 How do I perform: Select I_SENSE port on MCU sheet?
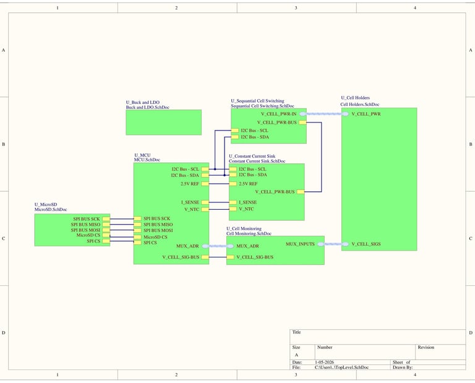tap(205, 202)
